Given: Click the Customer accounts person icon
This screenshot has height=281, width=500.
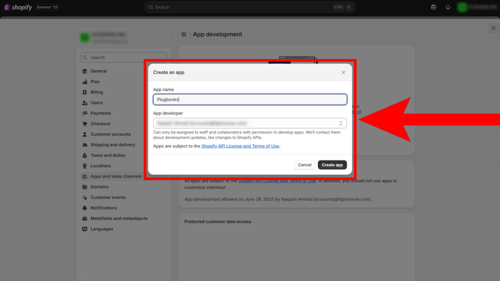Looking at the screenshot, I should [84, 134].
